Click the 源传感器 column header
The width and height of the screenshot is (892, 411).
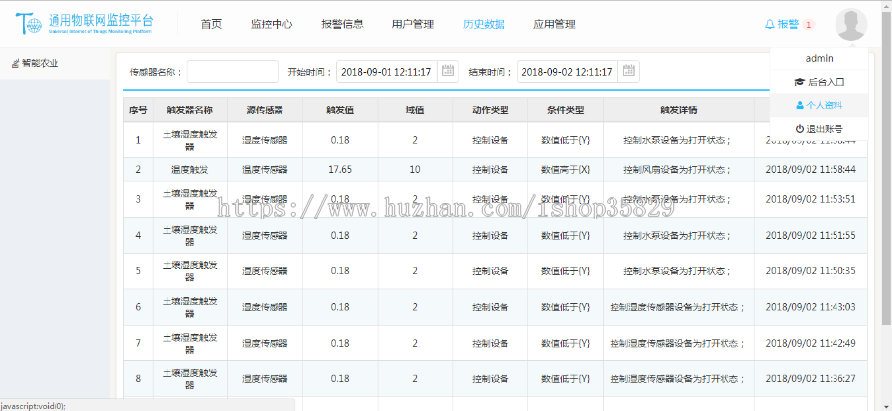tap(265, 110)
